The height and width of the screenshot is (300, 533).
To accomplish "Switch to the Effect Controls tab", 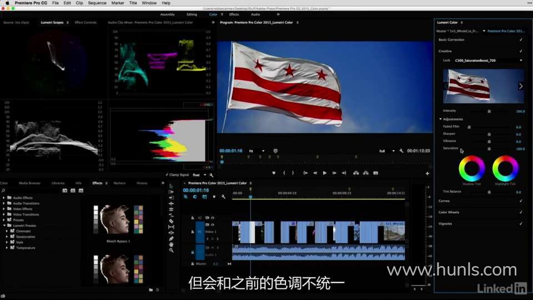I will click(86, 22).
